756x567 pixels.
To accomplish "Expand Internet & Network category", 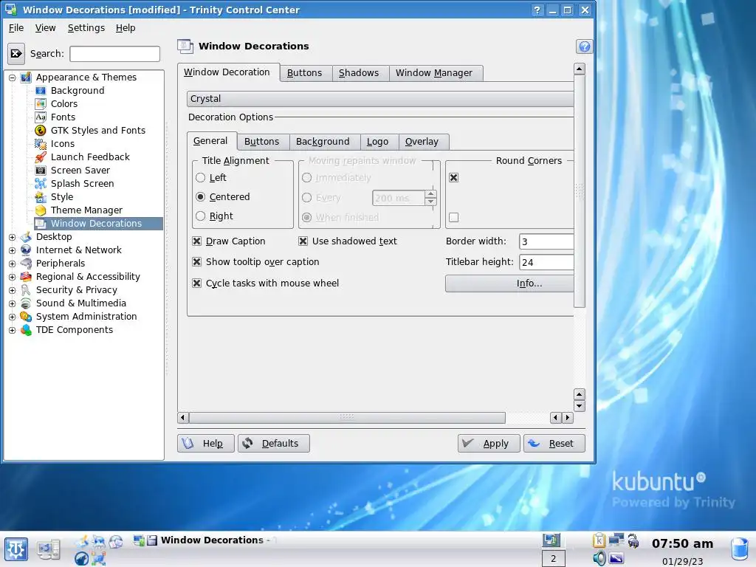I will point(12,250).
